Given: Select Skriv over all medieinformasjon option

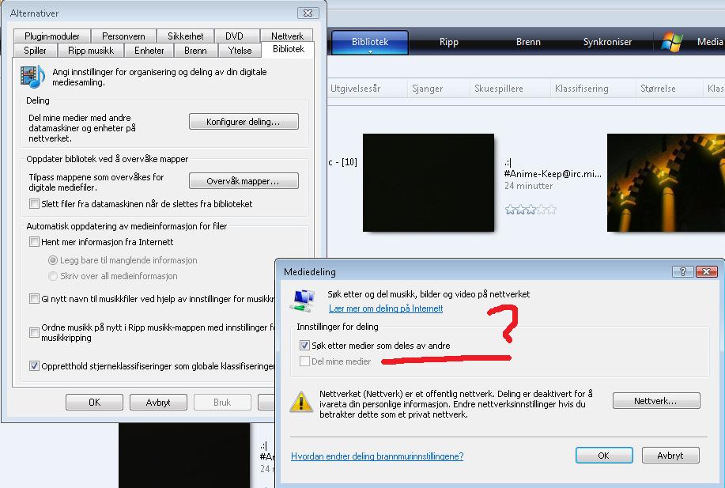Looking at the screenshot, I should 53,276.
